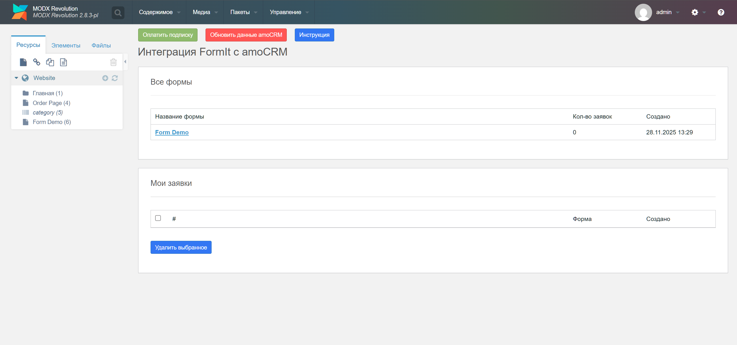This screenshot has height=345, width=737.
Task: Select category (5) in the resource tree
Action: (x=48, y=113)
